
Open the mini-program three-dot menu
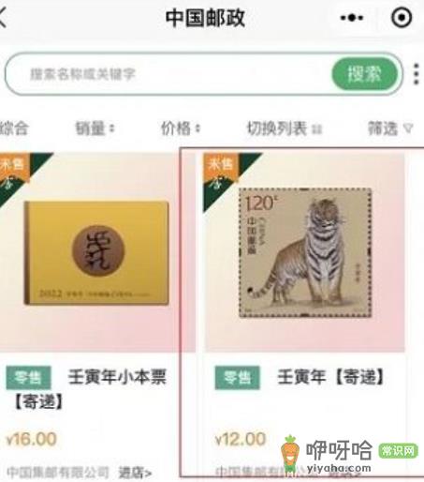(x=352, y=18)
